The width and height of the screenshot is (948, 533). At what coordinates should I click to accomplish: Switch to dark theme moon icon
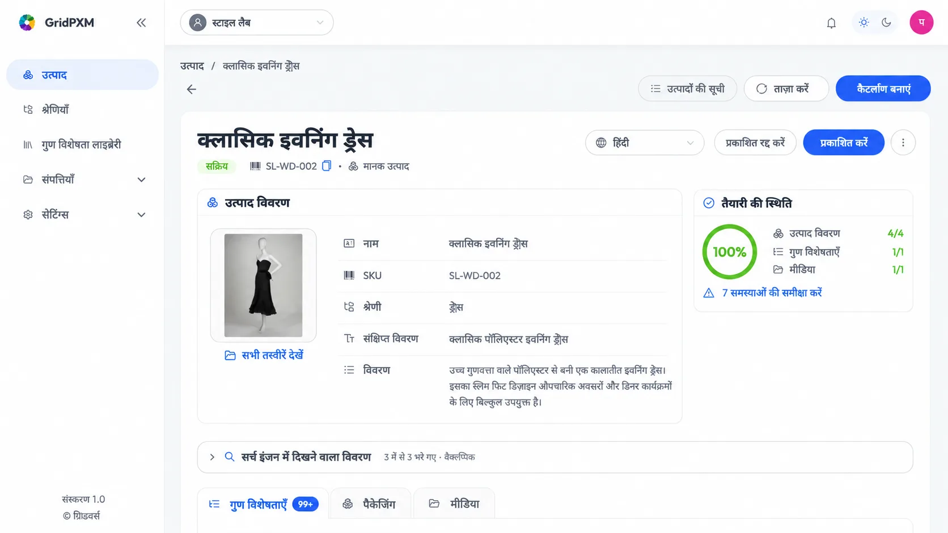(x=887, y=23)
